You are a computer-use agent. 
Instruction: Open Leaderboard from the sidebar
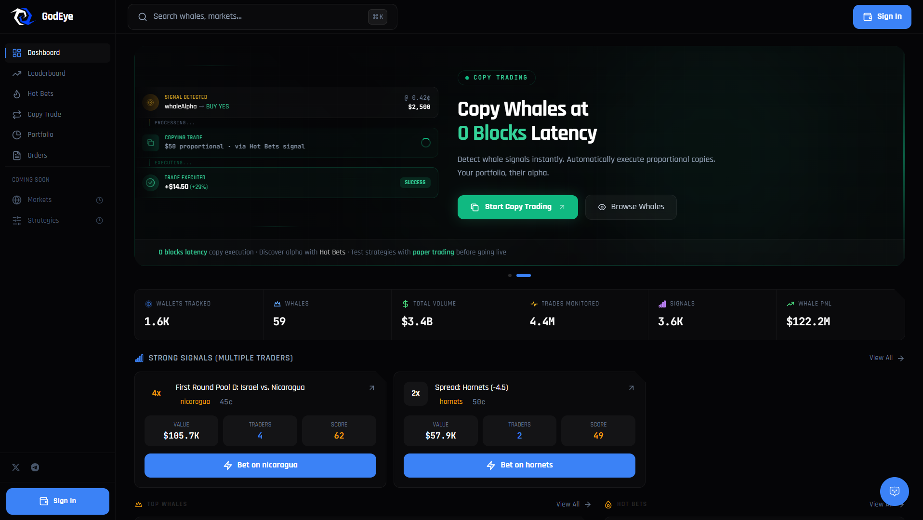click(x=46, y=73)
